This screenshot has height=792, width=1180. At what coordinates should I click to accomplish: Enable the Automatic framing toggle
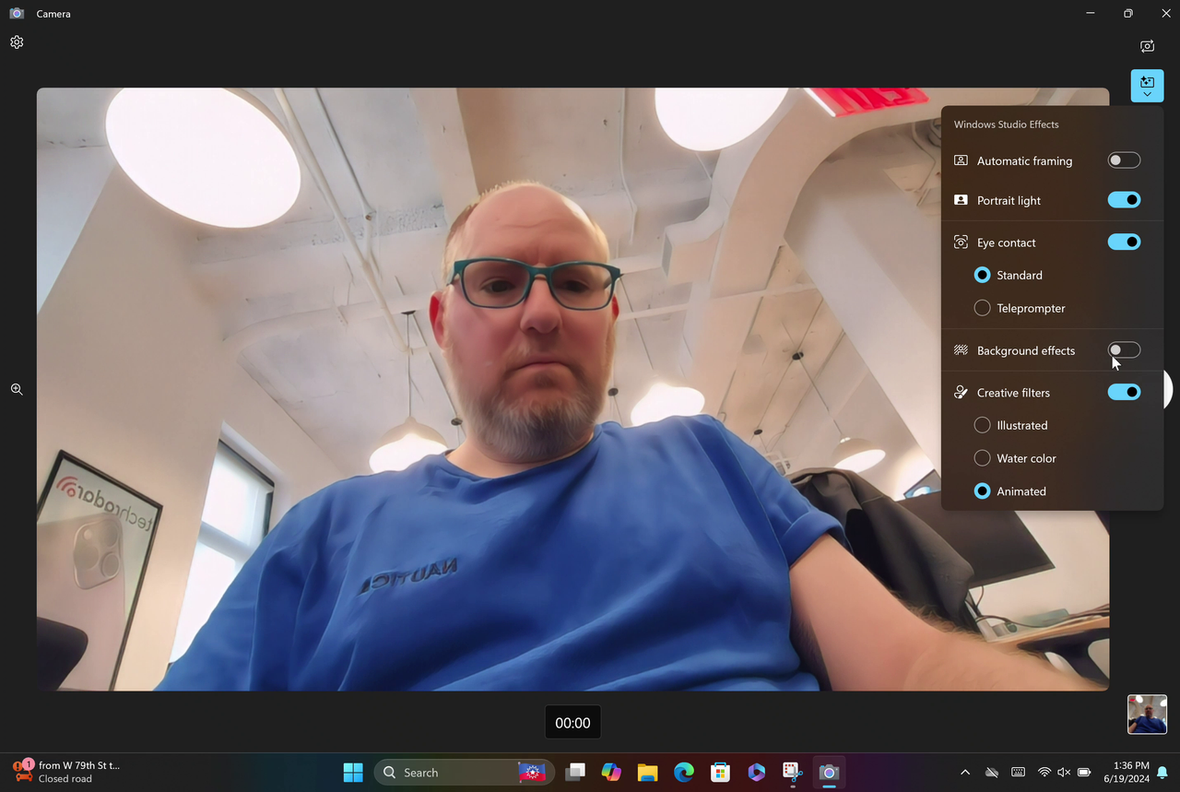point(1124,160)
